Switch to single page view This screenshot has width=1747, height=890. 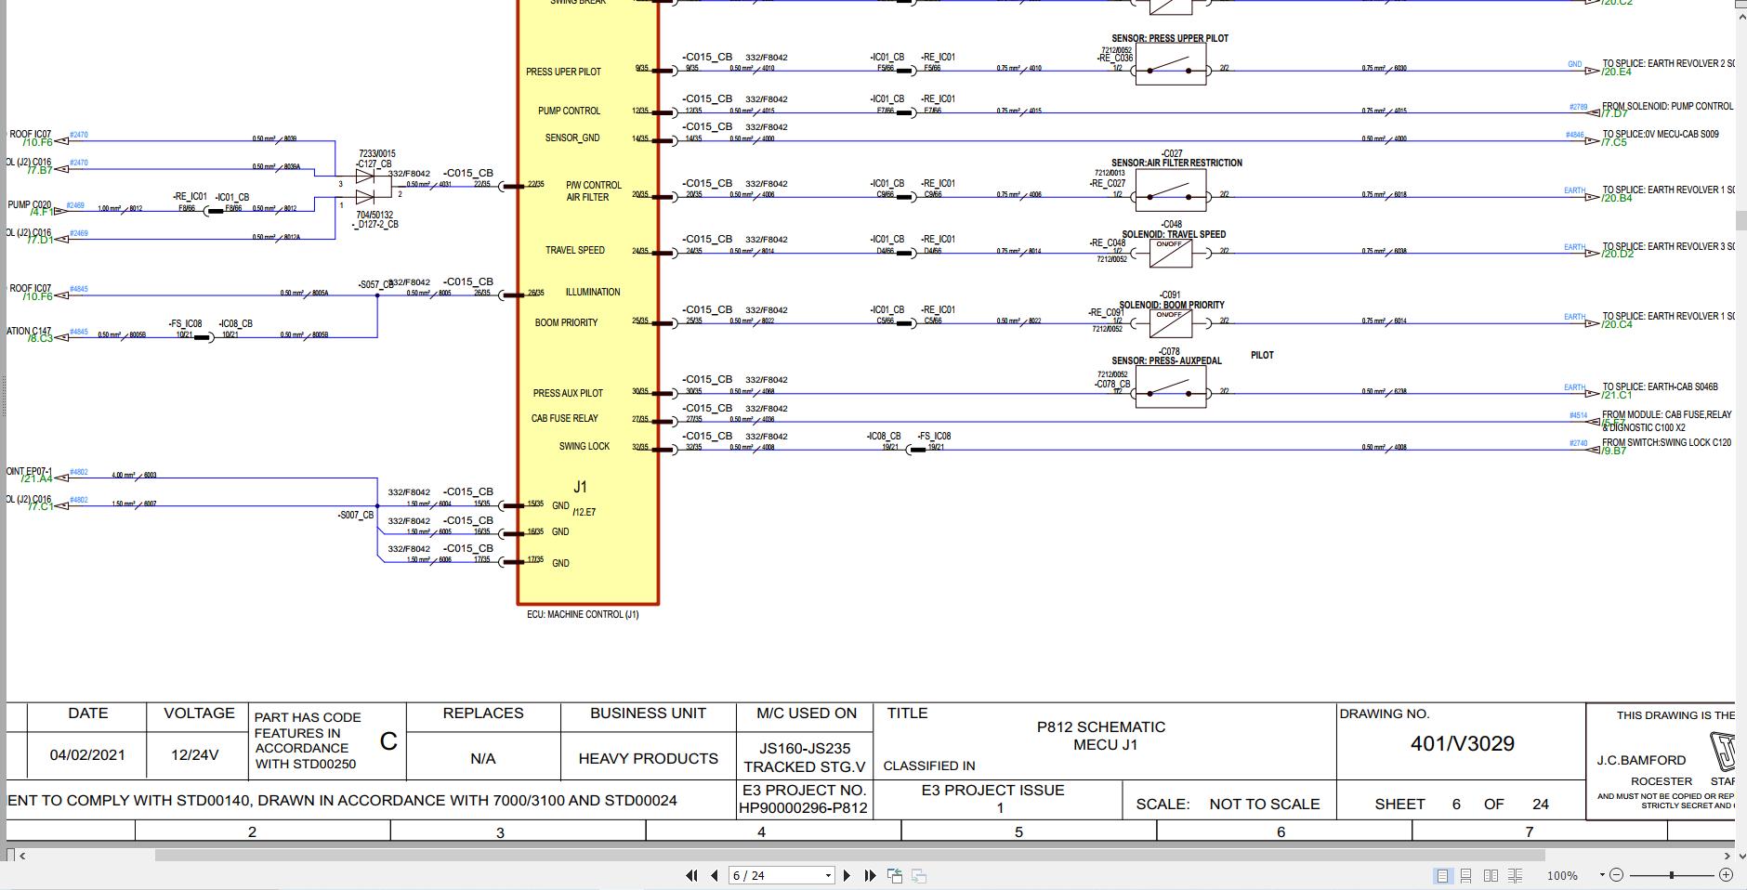[x=1442, y=875]
